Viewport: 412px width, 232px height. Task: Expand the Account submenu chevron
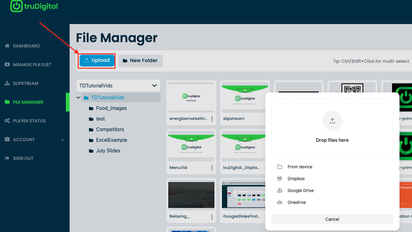pyautogui.click(x=62, y=140)
